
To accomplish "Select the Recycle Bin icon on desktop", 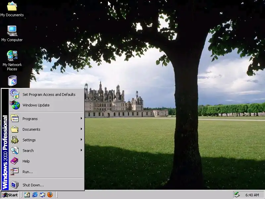I will tap(12, 81).
